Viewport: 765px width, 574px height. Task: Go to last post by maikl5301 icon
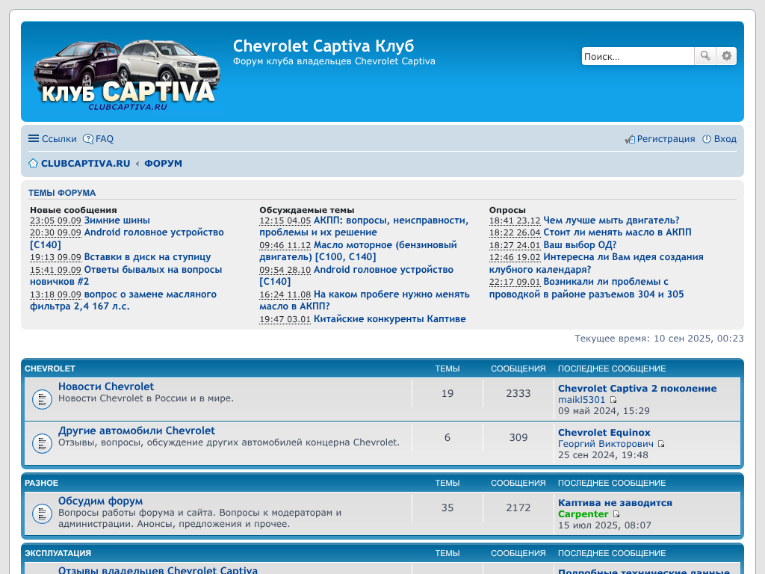pos(614,400)
